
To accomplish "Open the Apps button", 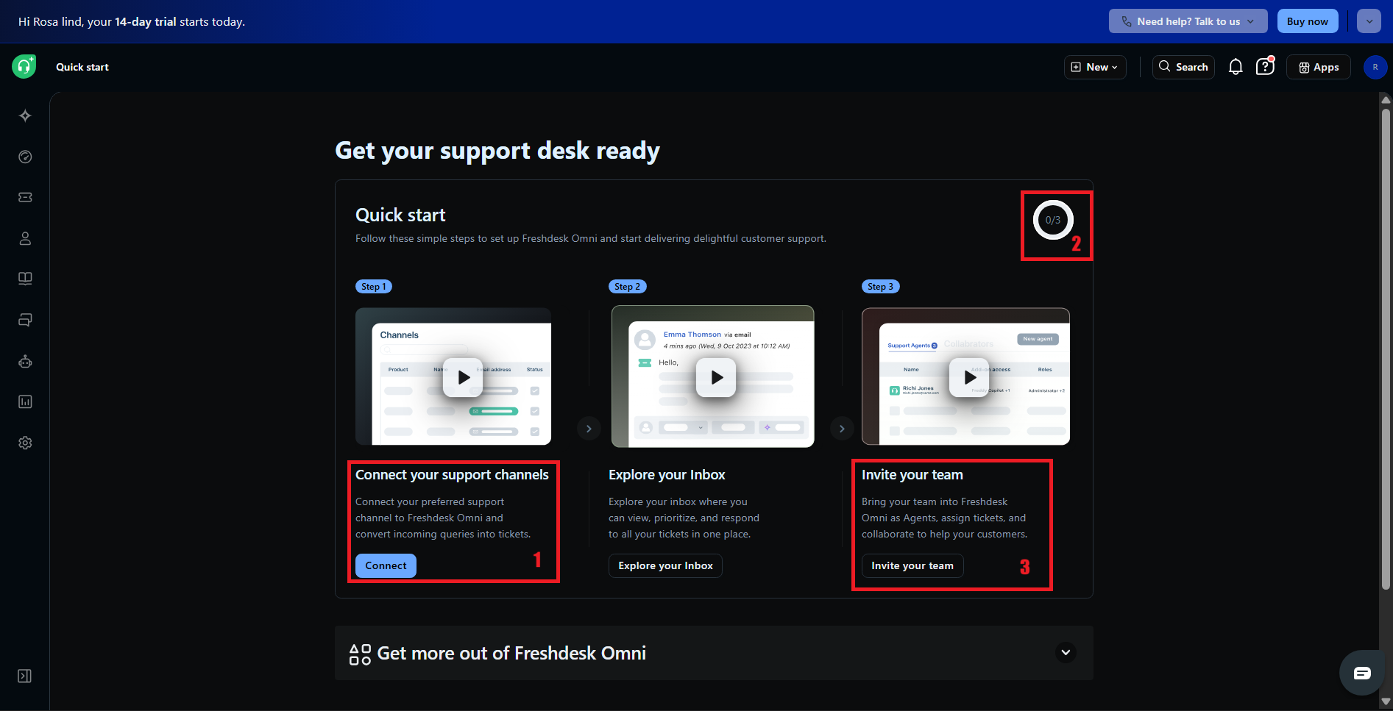I will point(1319,67).
